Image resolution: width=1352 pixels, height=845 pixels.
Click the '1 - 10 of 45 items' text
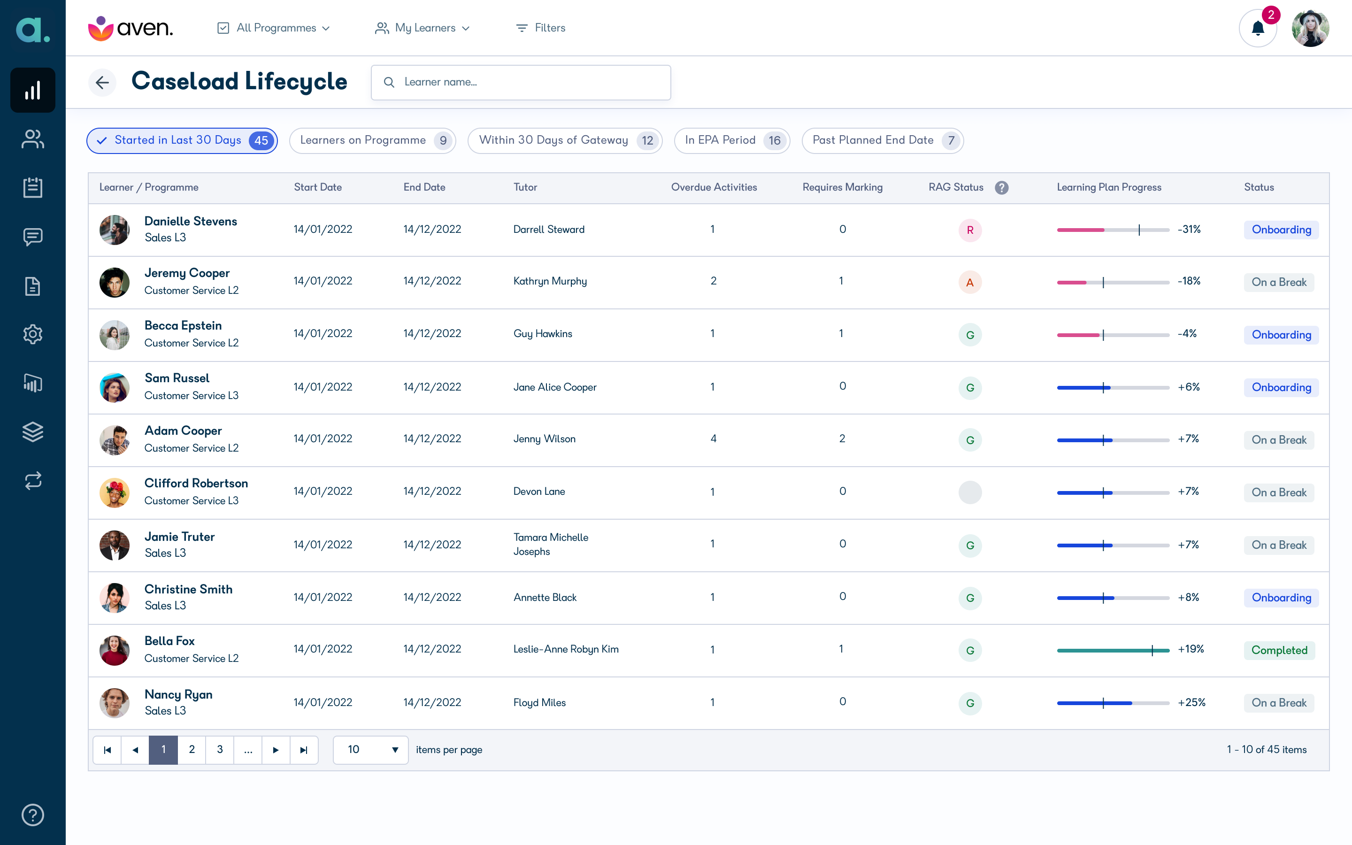(x=1266, y=749)
